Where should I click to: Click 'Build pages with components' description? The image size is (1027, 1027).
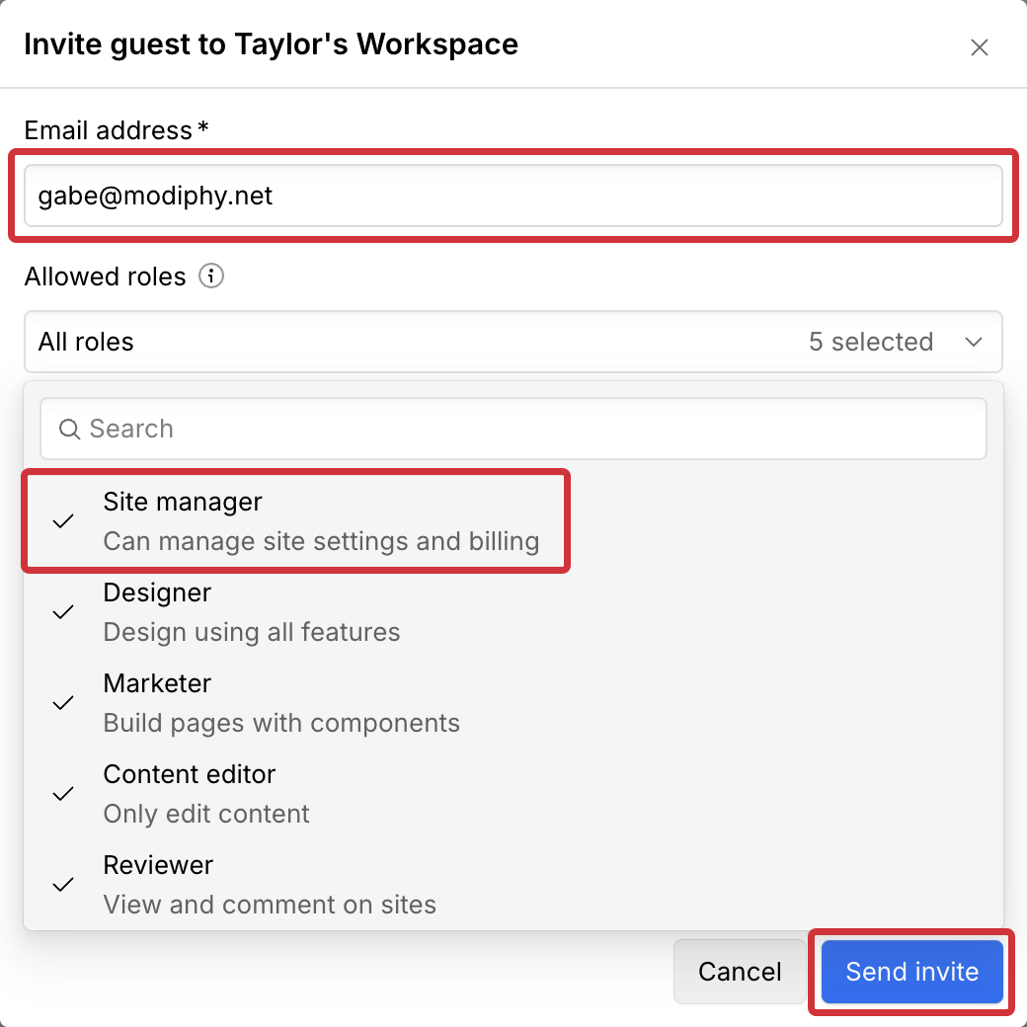coord(281,723)
